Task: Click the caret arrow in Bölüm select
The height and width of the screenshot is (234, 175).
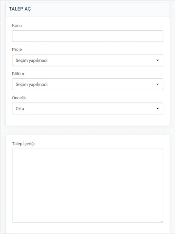Action: [157, 84]
